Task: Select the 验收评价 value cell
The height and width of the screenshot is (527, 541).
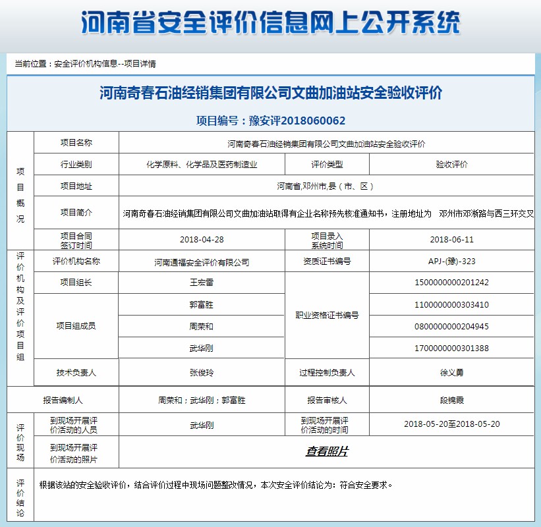Action: (451, 164)
